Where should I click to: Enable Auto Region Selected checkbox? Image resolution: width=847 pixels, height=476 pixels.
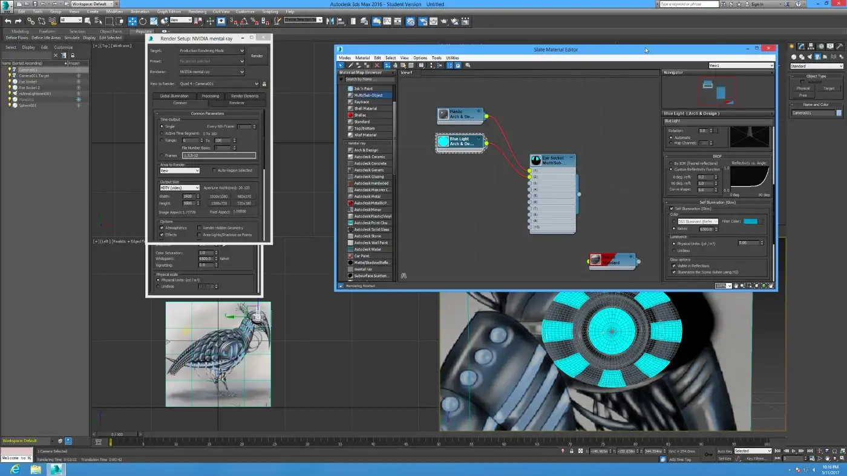tap(214, 171)
